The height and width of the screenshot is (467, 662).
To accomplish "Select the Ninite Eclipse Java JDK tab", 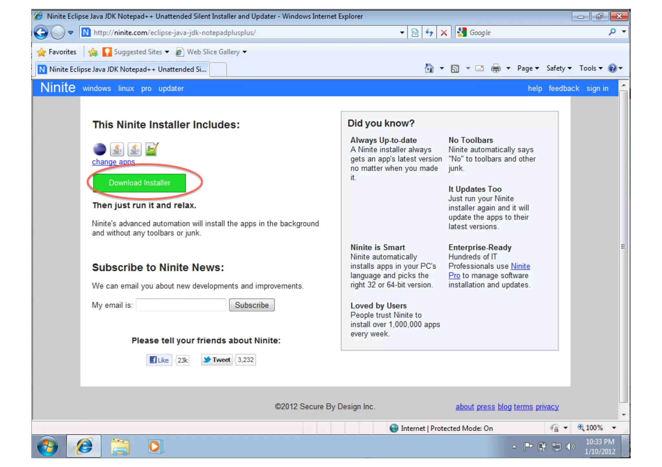I will tap(122, 69).
